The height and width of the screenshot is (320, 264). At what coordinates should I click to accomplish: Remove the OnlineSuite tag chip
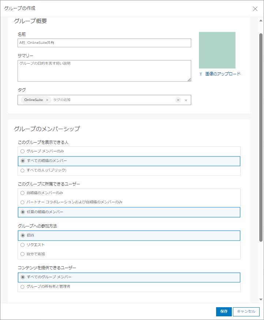click(x=47, y=100)
